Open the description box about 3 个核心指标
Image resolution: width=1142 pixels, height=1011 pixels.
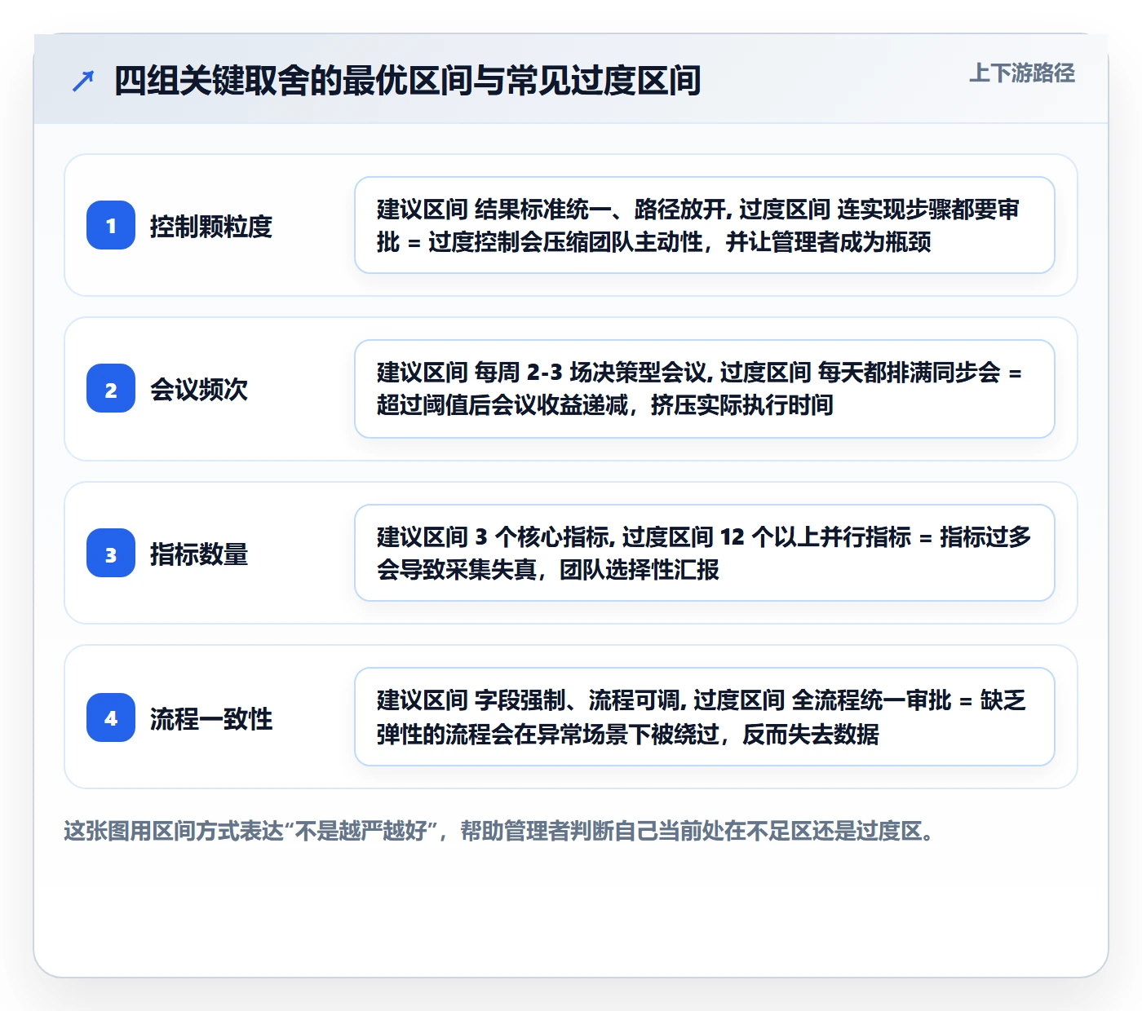[x=705, y=553]
